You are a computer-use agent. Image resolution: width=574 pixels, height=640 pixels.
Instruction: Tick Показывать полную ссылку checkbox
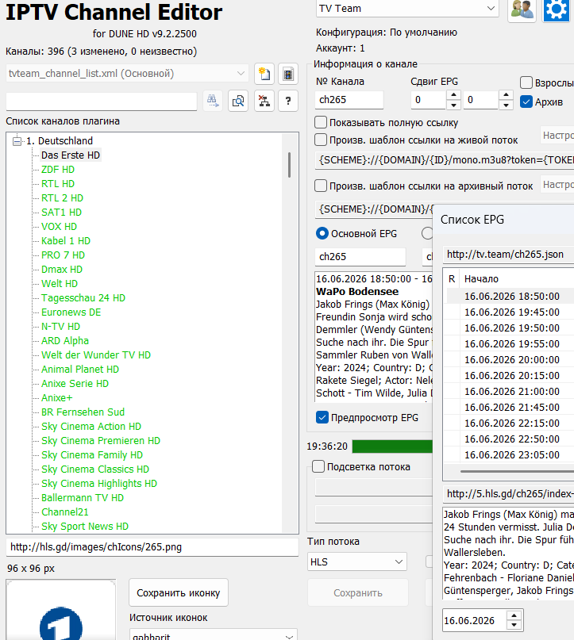[x=321, y=122]
